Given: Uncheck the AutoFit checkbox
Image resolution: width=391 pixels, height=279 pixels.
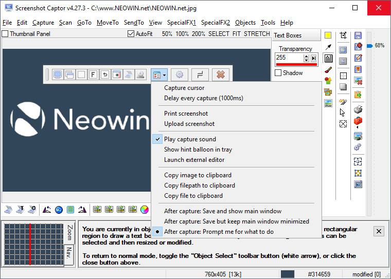Looking at the screenshot, I should point(131,33).
